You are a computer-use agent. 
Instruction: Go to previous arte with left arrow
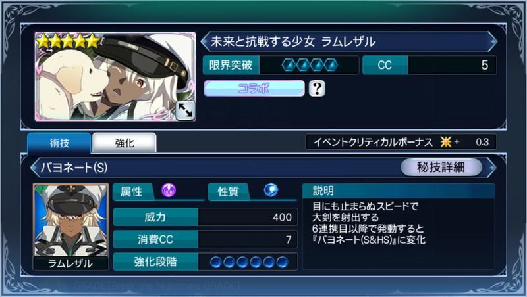[x=34, y=168]
